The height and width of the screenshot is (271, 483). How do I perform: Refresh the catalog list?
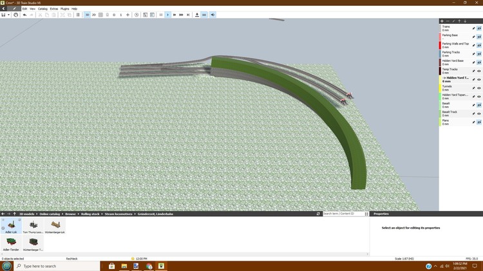pyautogui.click(x=318, y=214)
